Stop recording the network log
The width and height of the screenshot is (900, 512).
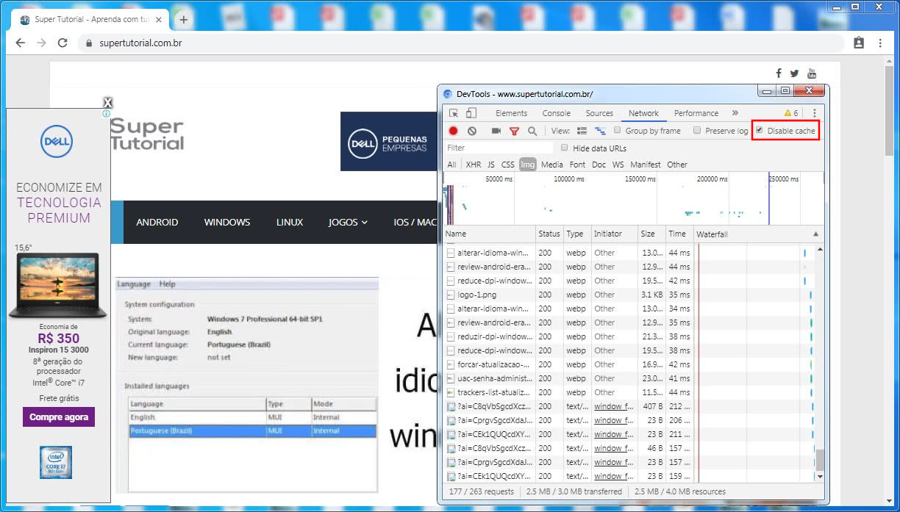click(x=454, y=131)
